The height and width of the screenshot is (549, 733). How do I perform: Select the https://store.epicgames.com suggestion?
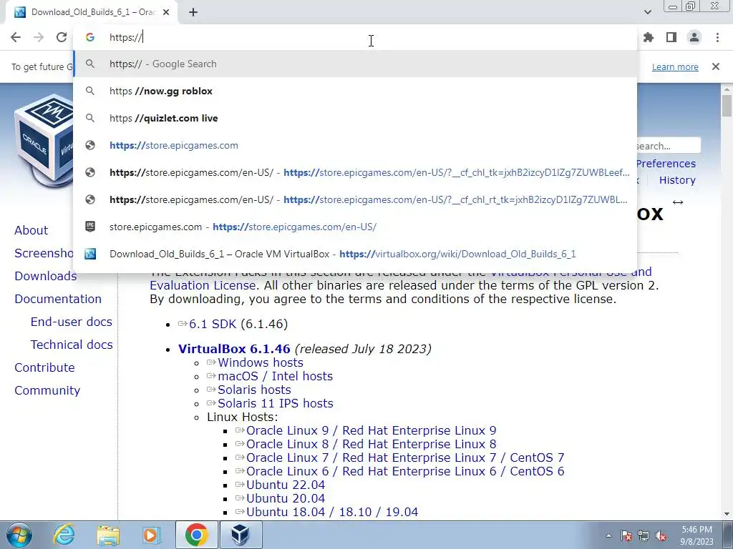(x=355, y=145)
